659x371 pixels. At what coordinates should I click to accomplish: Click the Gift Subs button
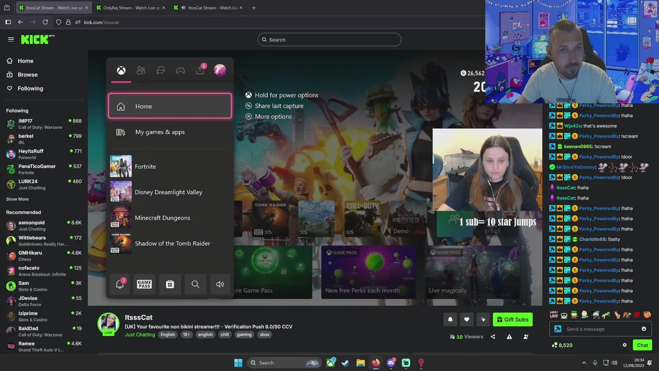(x=512, y=319)
